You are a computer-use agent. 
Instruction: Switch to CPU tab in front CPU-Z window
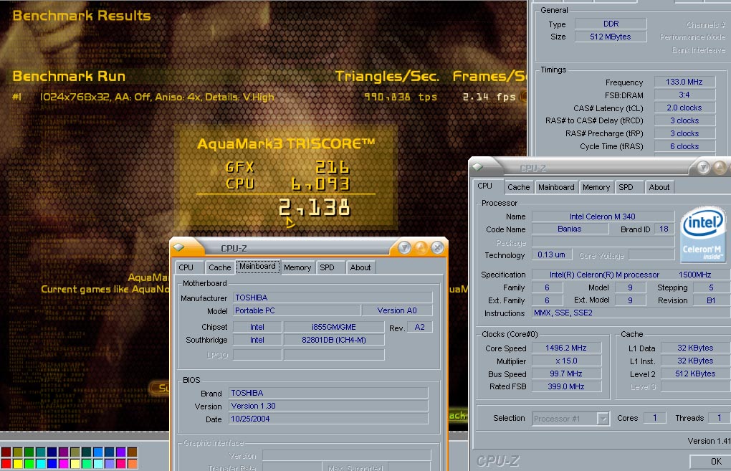coord(186,267)
